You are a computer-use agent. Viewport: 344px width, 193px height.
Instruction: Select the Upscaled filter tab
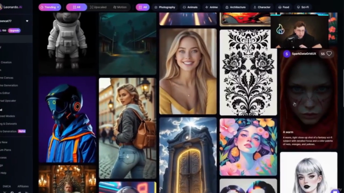pyautogui.click(x=98, y=7)
